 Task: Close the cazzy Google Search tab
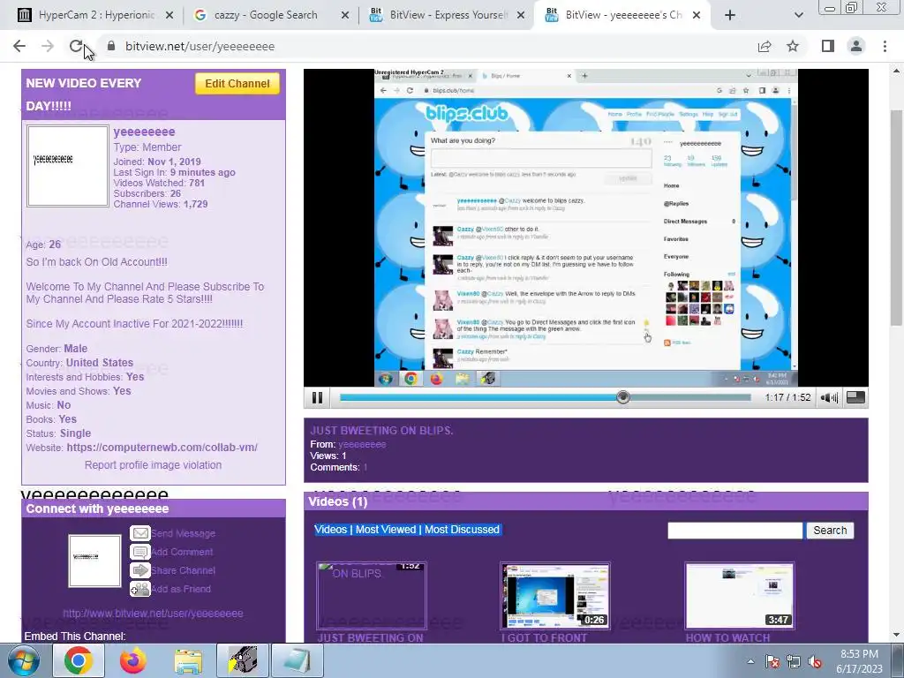pos(345,15)
